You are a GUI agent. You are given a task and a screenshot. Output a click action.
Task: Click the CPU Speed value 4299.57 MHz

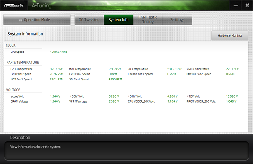58,52
